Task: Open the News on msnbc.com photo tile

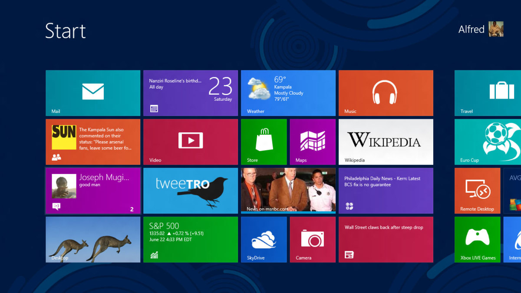Action: (x=288, y=191)
